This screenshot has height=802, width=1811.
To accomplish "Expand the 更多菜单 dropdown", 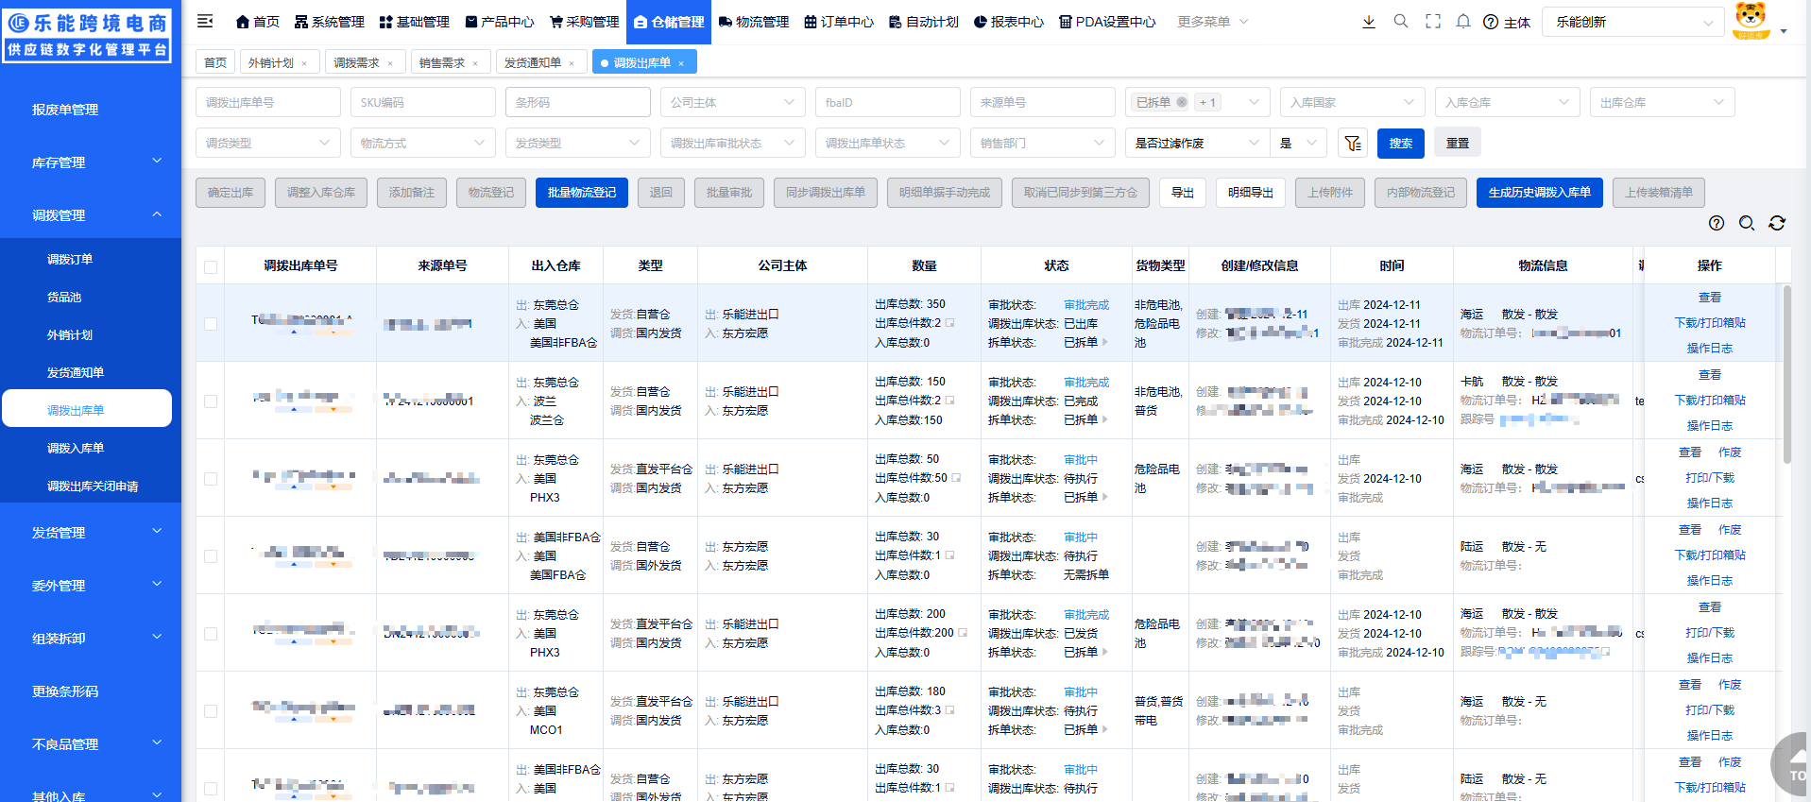I will click(x=1212, y=22).
